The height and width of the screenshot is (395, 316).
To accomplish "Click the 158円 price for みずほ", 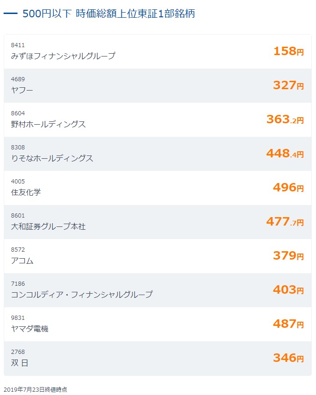I will pyautogui.click(x=288, y=51).
